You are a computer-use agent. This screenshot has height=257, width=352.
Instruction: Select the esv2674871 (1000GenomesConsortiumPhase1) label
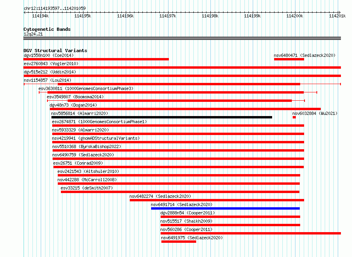pos(99,122)
